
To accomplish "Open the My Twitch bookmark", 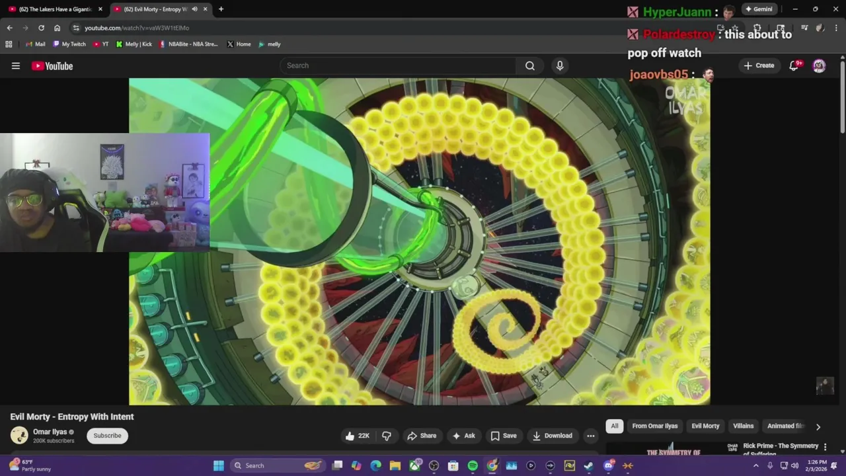I will 69,44.
